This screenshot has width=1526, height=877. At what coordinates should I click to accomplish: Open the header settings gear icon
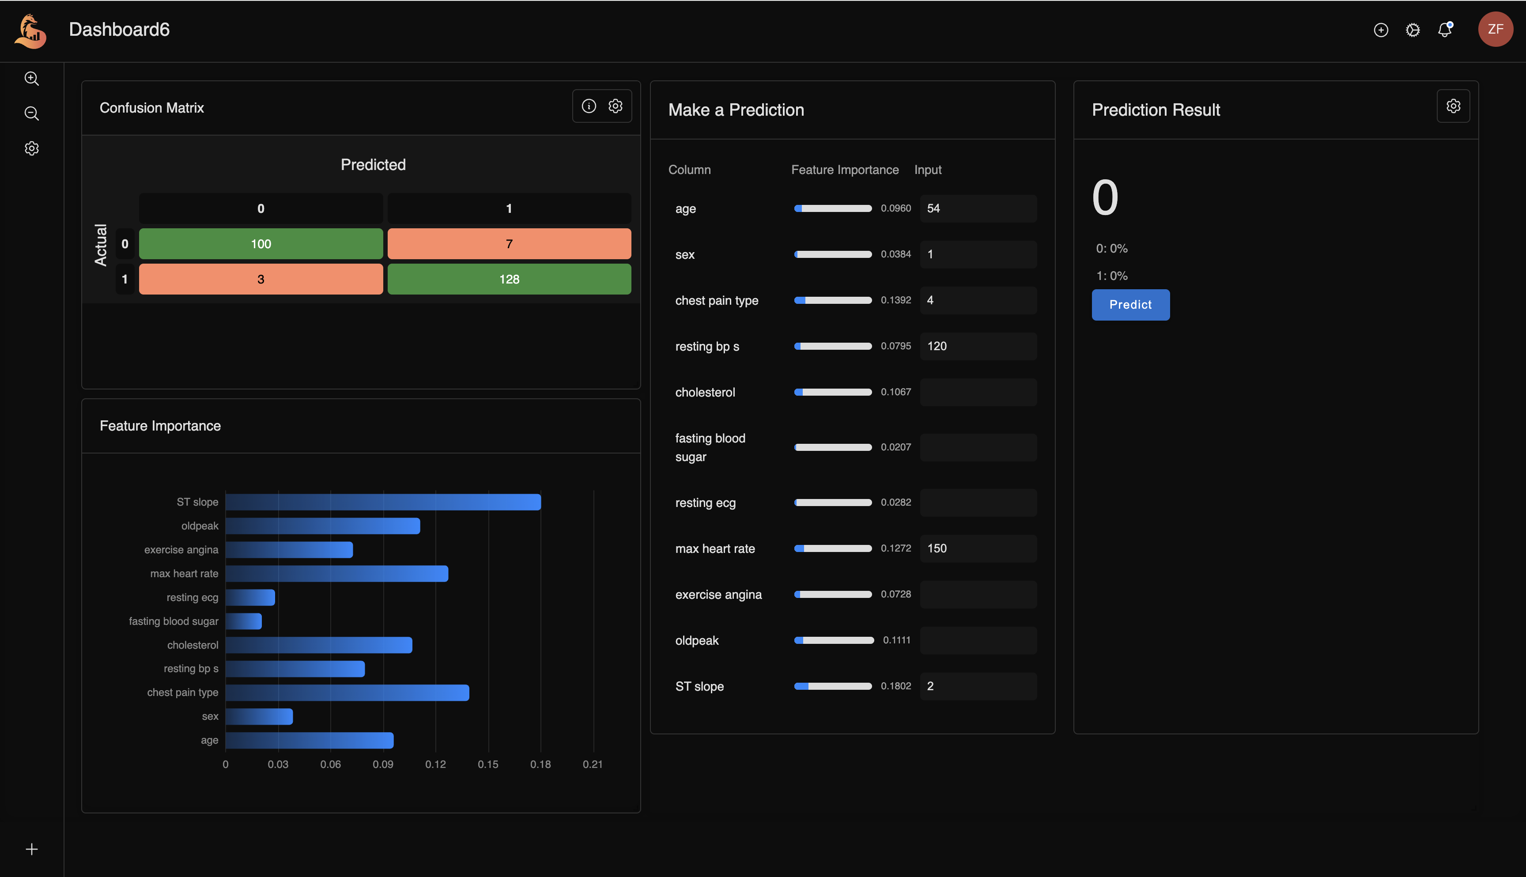click(x=1412, y=30)
